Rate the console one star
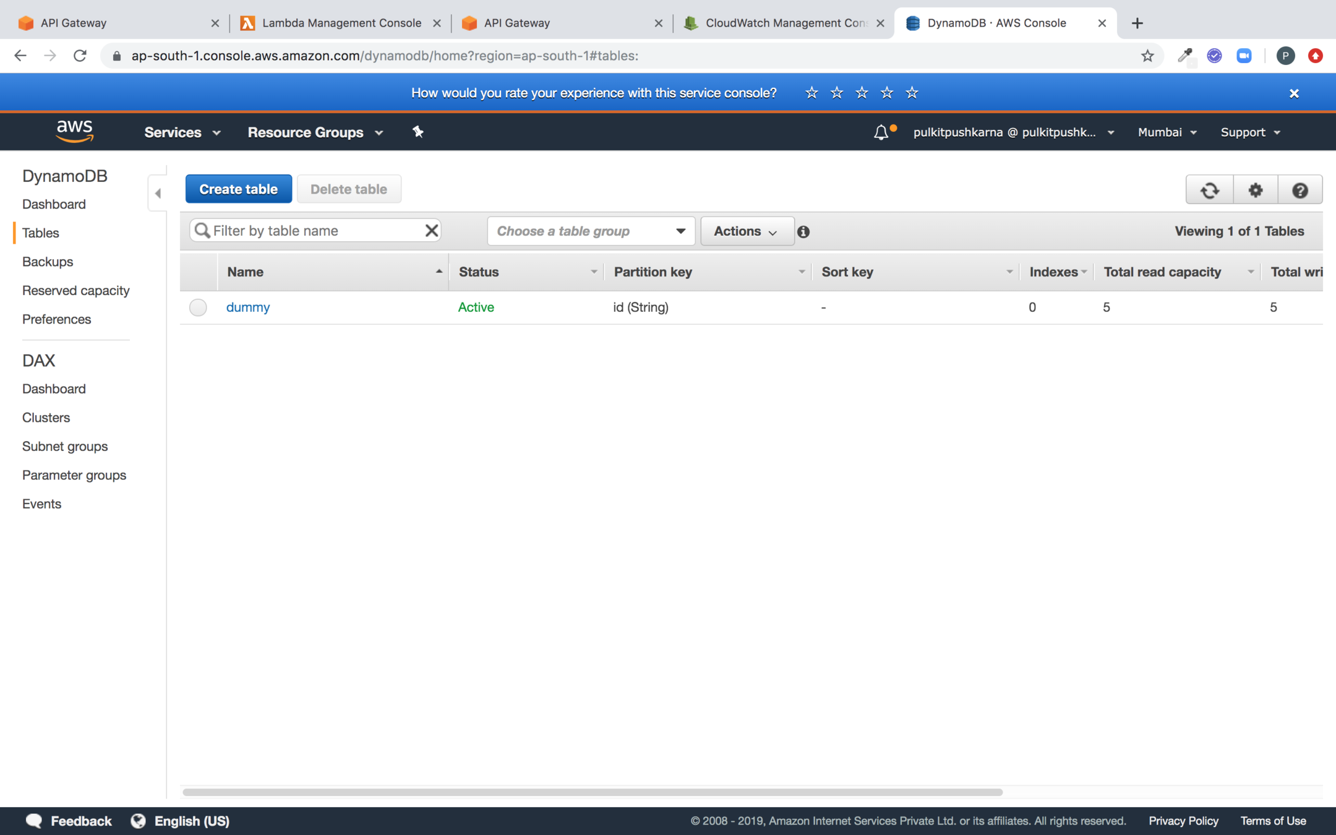This screenshot has width=1336, height=835. 811,93
